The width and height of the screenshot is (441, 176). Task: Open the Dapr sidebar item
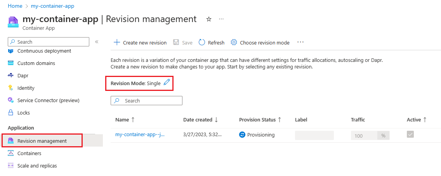(x=23, y=76)
